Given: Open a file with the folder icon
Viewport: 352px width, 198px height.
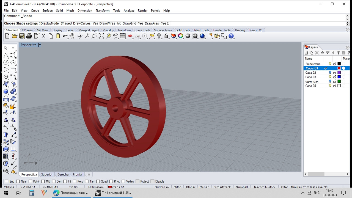Looking at the screenshot, I should (x=15, y=36).
